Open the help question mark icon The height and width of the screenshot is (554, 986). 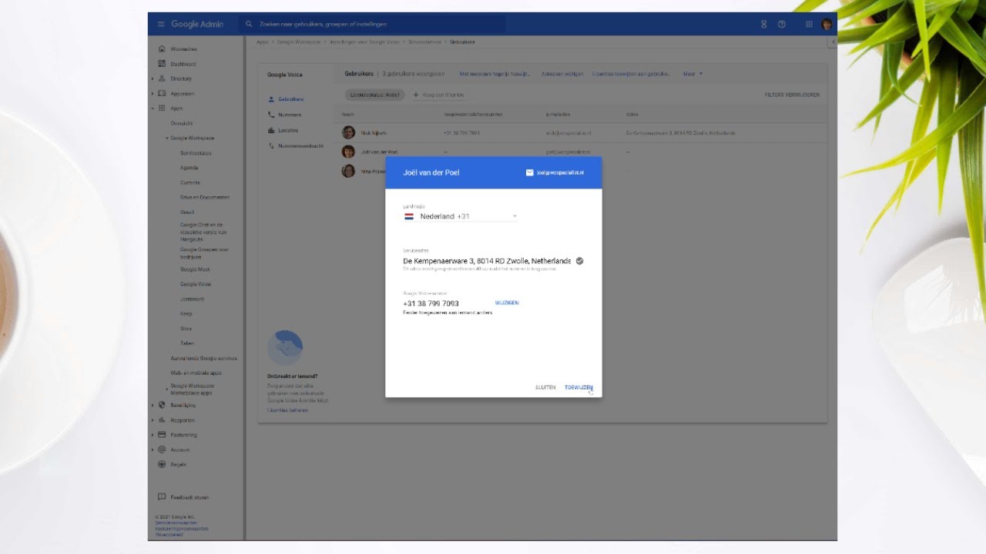click(x=782, y=25)
